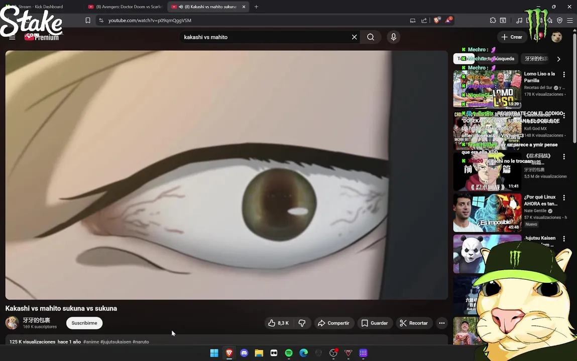Like the video with 8,3 K likes
Viewport: 577px width, 361px height.
pyautogui.click(x=279, y=323)
